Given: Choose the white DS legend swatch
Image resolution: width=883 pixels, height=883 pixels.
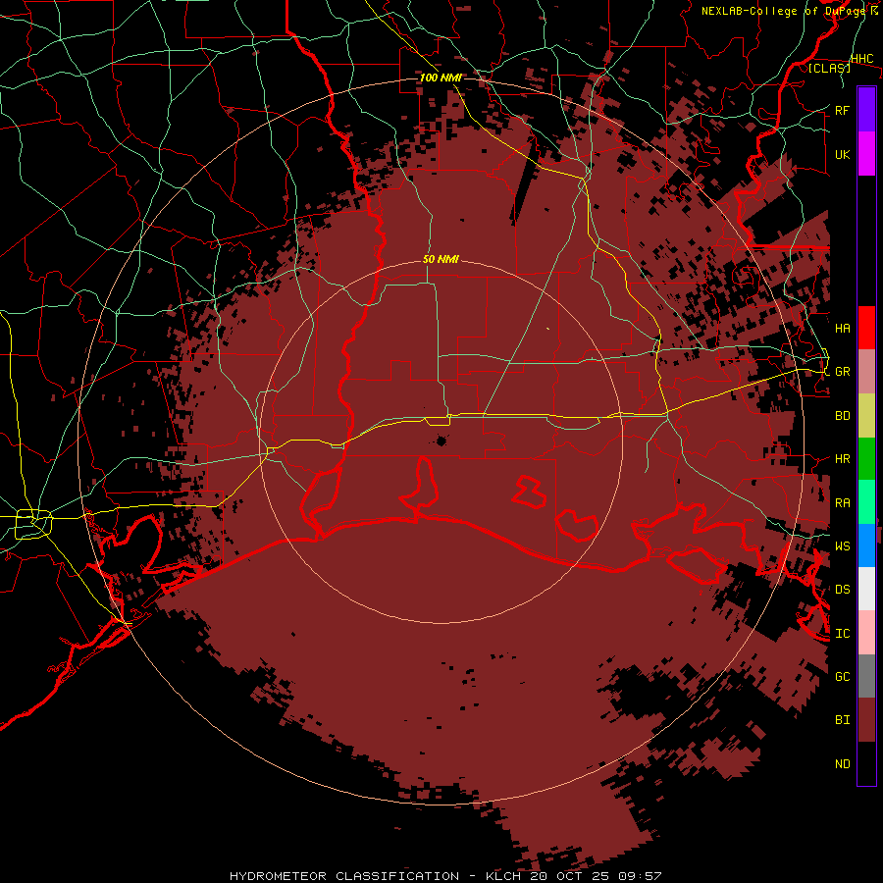Looking at the screenshot, I should (866, 589).
